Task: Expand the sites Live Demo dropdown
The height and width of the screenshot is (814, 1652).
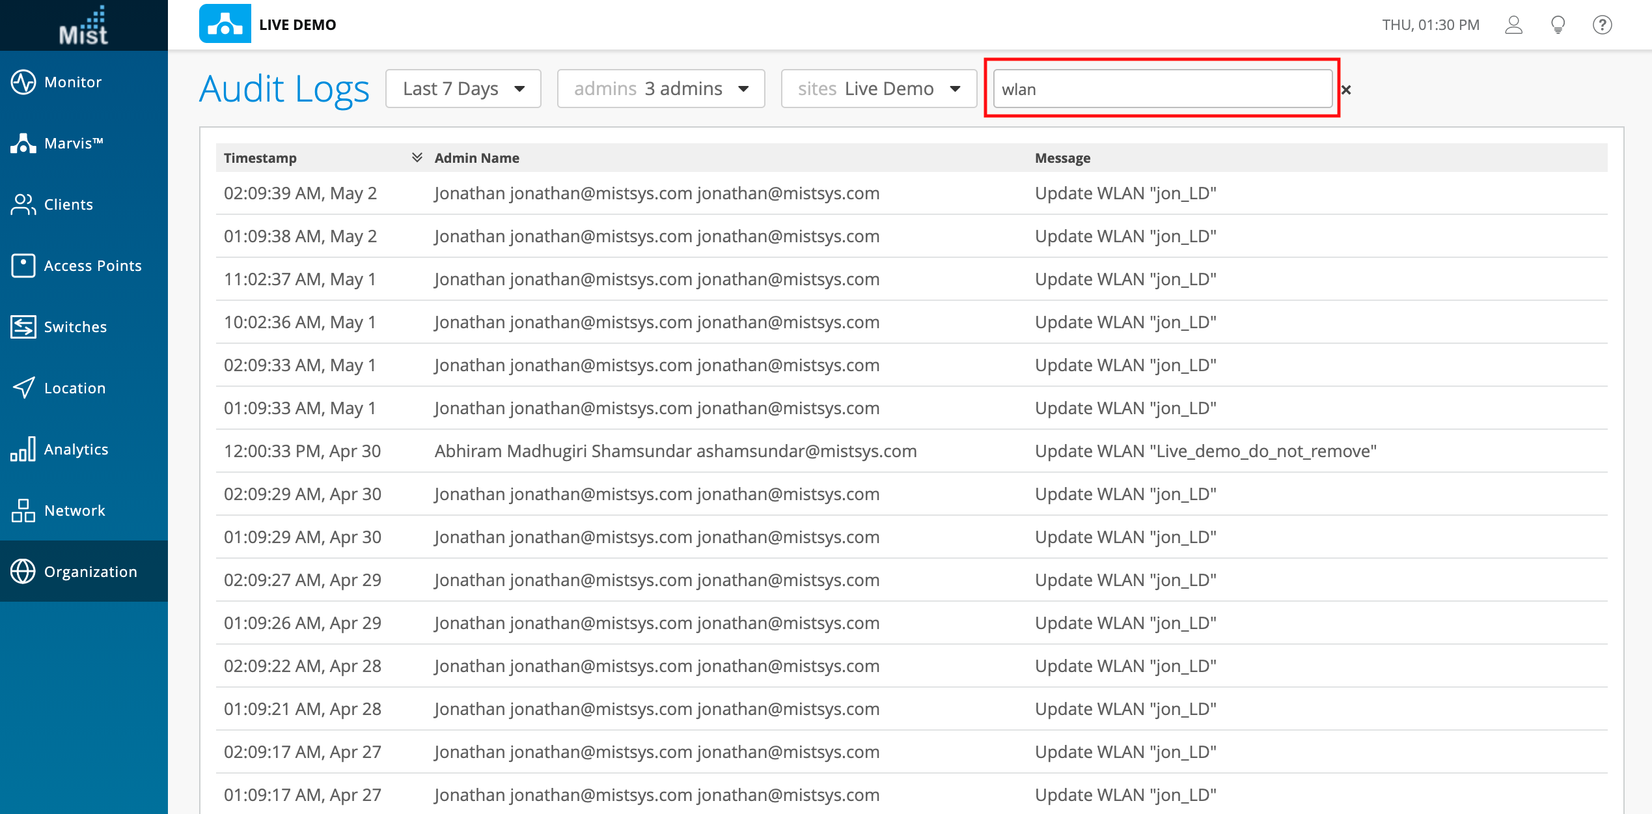Action: 879,89
